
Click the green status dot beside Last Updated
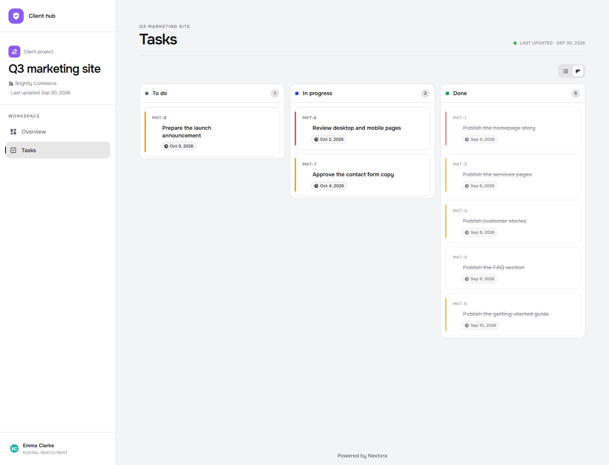(x=515, y=43)
